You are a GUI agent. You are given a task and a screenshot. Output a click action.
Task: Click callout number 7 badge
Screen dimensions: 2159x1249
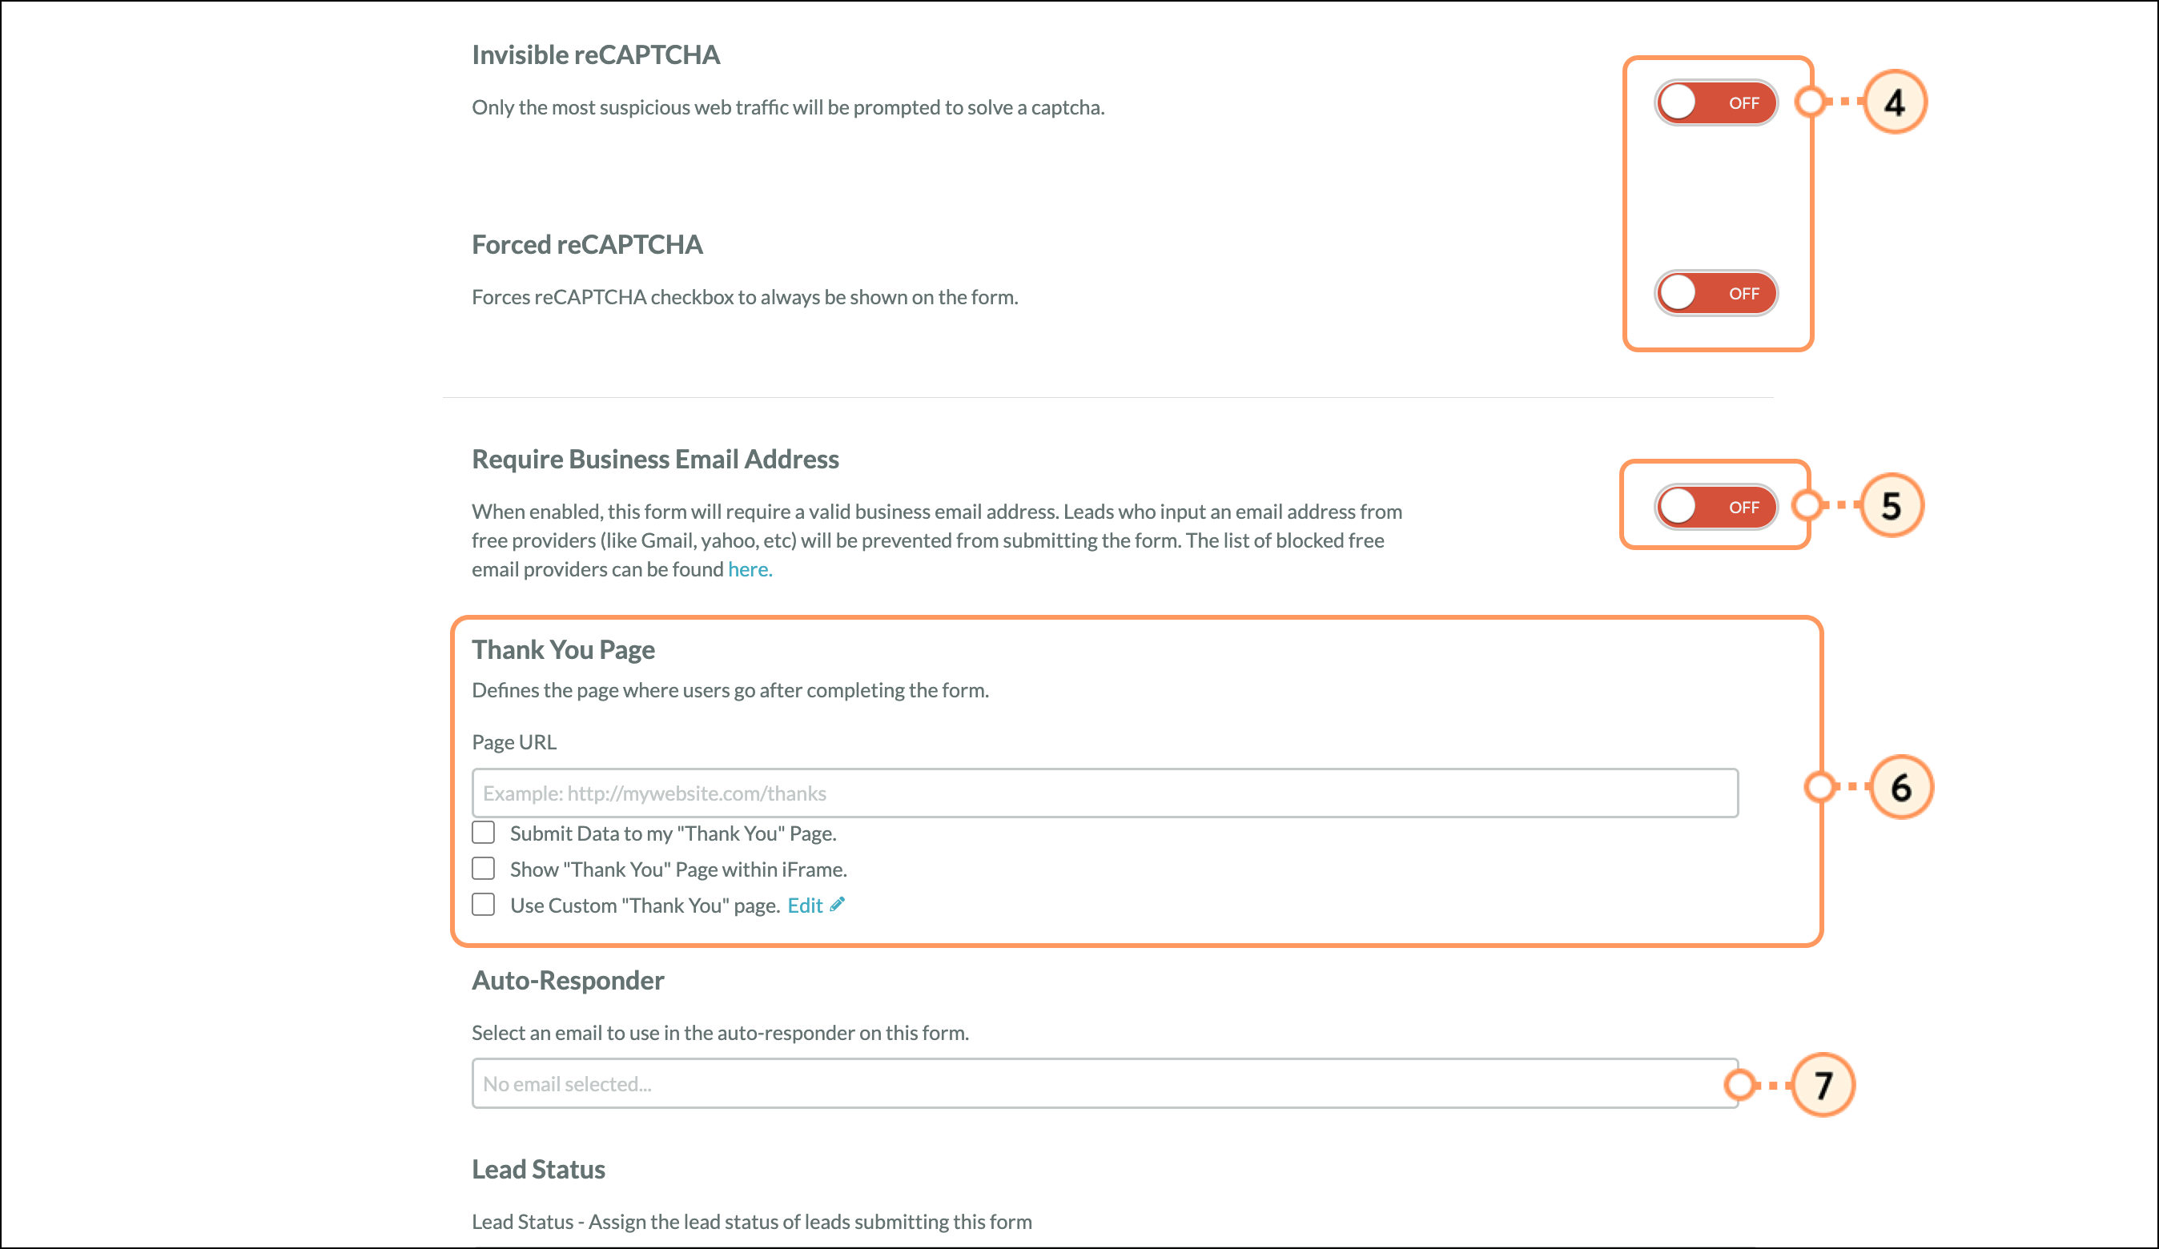[x=1823, y=1086]
